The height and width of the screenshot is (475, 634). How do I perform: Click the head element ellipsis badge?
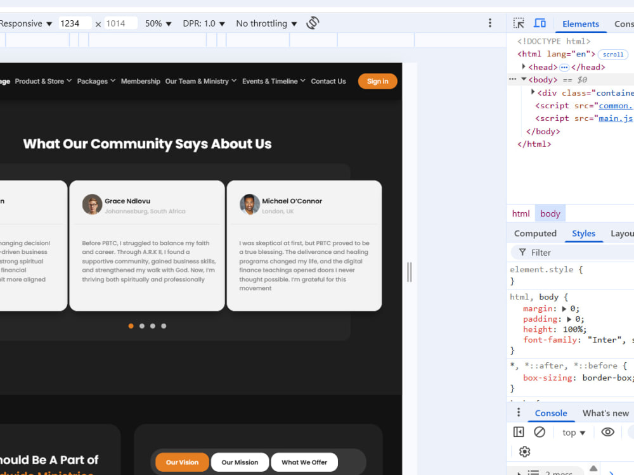(x=564, y=68)
